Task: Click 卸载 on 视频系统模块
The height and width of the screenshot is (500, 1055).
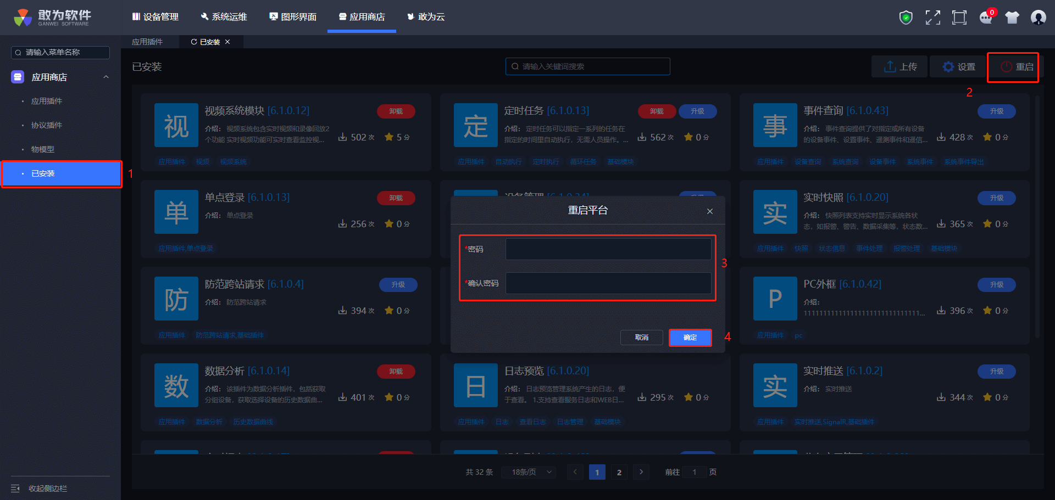Action: tap(396, 111)
